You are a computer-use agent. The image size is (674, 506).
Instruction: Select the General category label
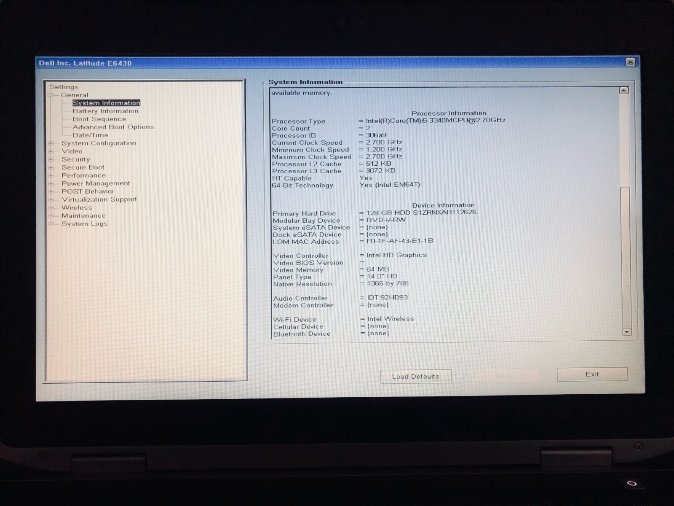tap(75, 95)
